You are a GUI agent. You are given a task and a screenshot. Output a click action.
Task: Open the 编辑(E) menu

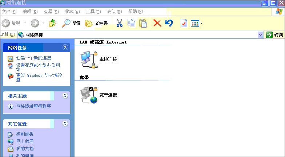[30, 12]
